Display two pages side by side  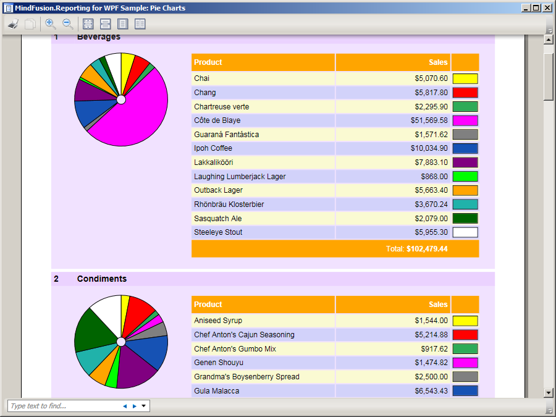click(140, 24)
